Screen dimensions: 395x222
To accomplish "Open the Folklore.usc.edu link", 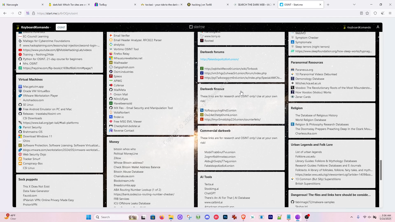I will tap(305, 157).
